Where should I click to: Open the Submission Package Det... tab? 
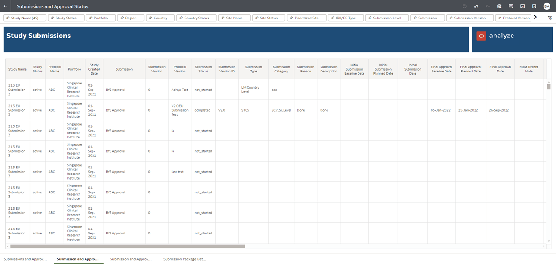(185, 259)
